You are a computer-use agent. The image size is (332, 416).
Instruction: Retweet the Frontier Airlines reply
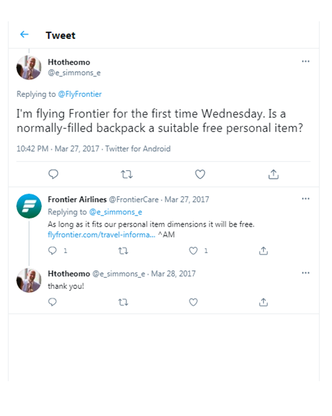(x=123, y=251)
